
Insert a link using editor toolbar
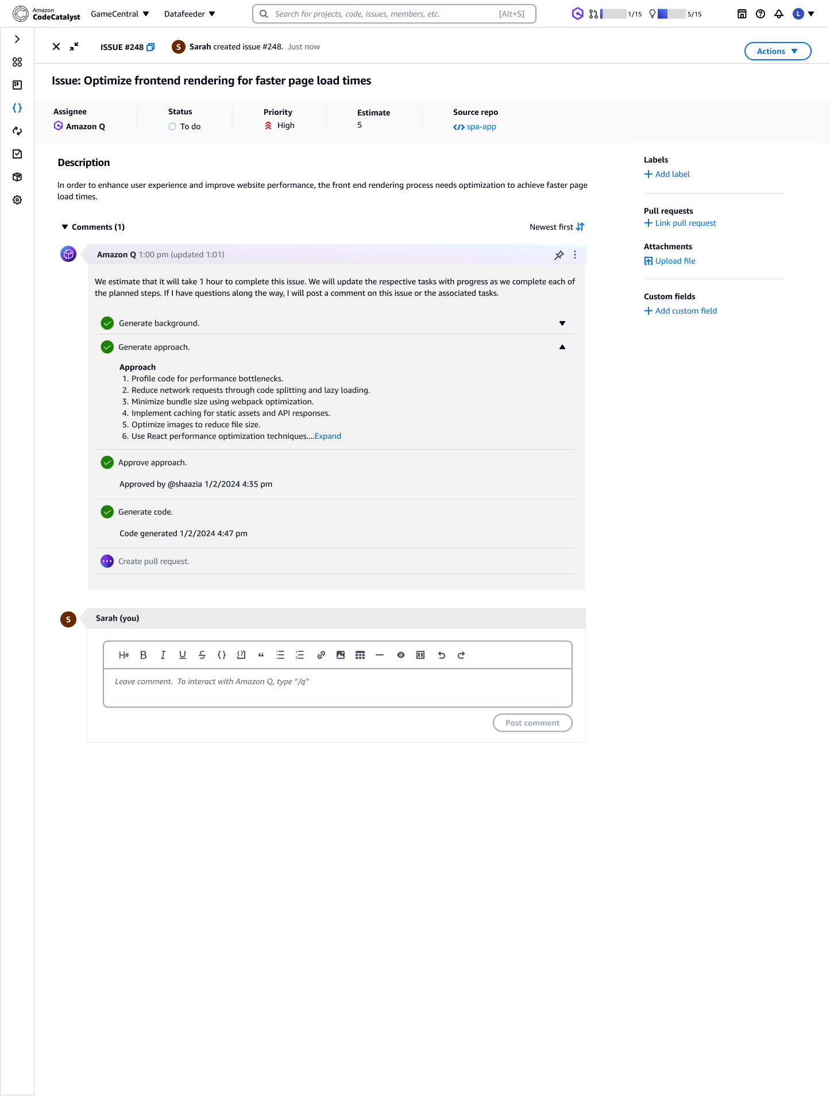click(x=321, y=655)
